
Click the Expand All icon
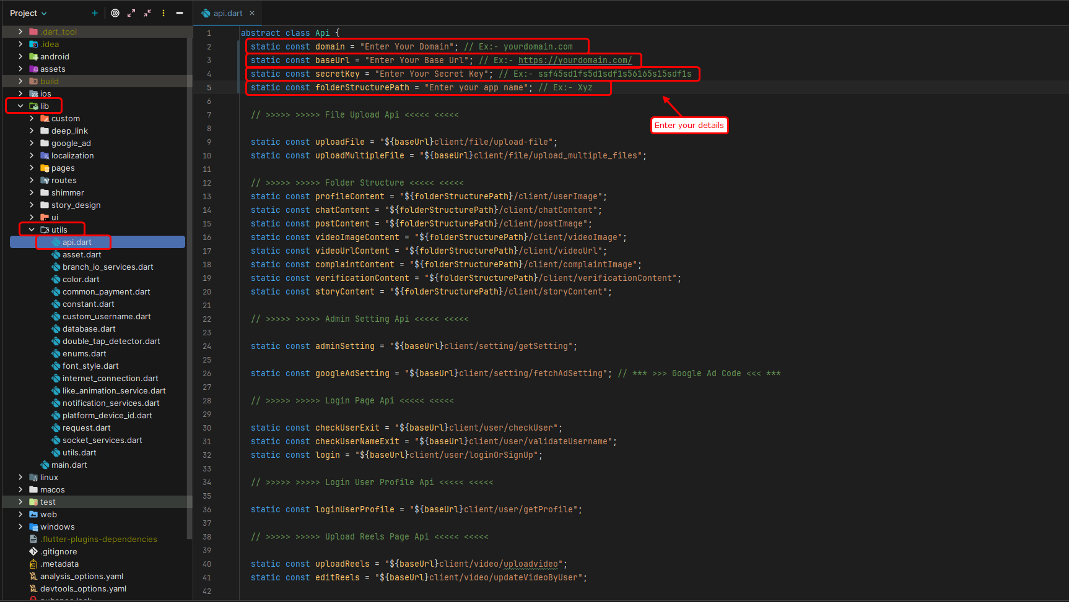pos(131,13)
